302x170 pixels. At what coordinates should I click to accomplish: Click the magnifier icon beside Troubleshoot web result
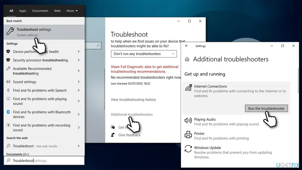pos(8,146)
